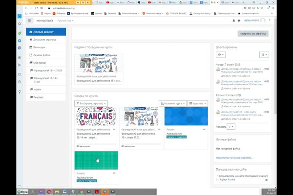
Task: Click the 'Настроить эту страницу' button
Action: point(252,34)
